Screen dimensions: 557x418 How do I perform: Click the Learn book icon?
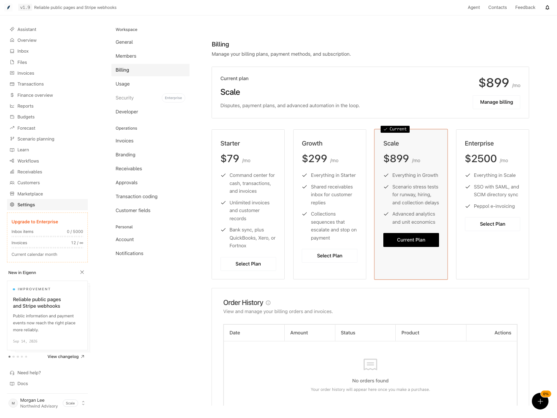[12, 150]
